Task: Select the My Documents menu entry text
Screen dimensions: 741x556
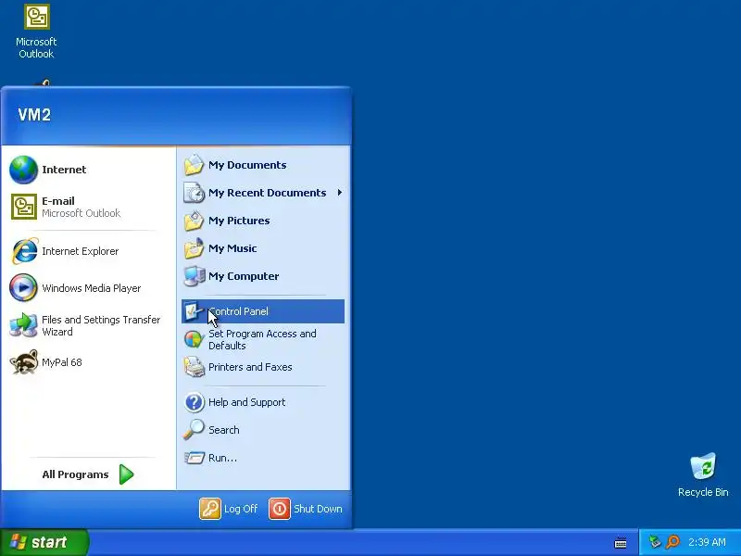Action: 247,165
